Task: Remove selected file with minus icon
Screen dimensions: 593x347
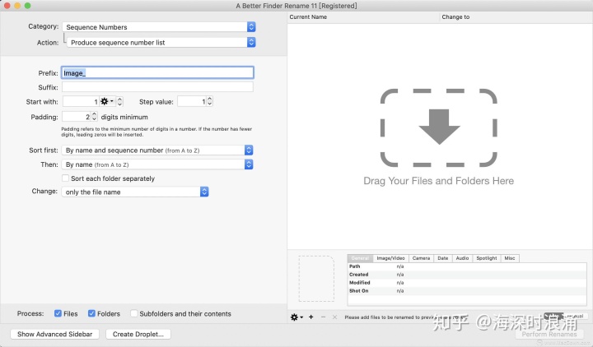Action: tap(323, 317)
